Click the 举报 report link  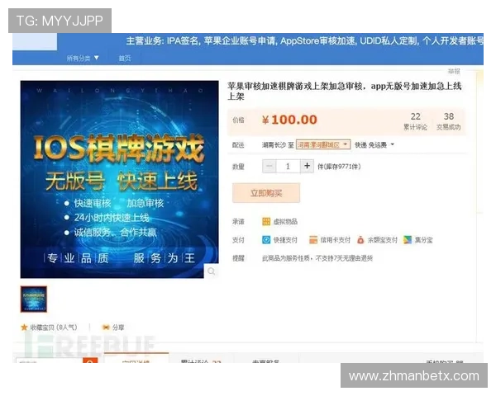click(x=454, y=71)
